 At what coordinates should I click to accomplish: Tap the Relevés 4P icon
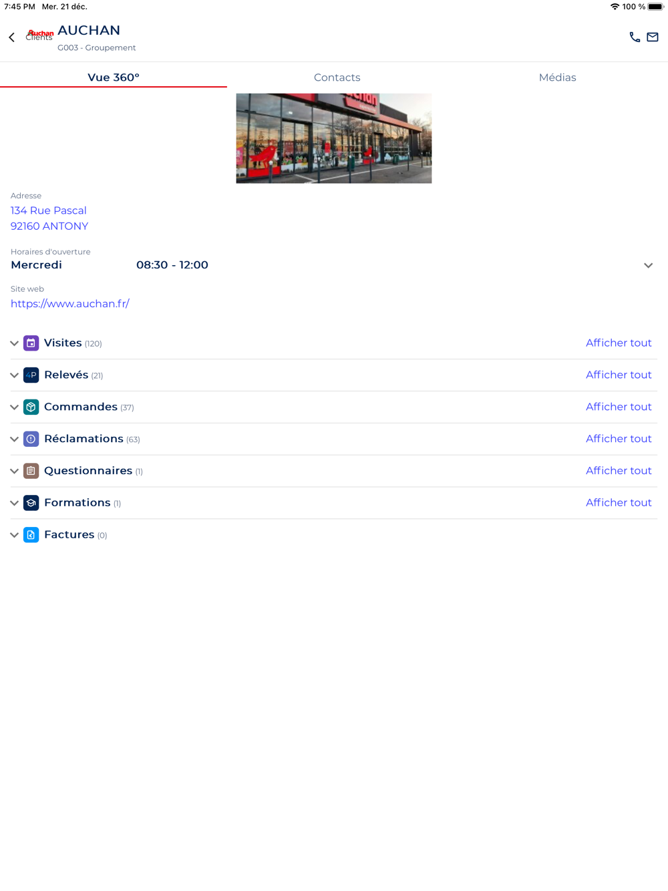click(31, 375)
